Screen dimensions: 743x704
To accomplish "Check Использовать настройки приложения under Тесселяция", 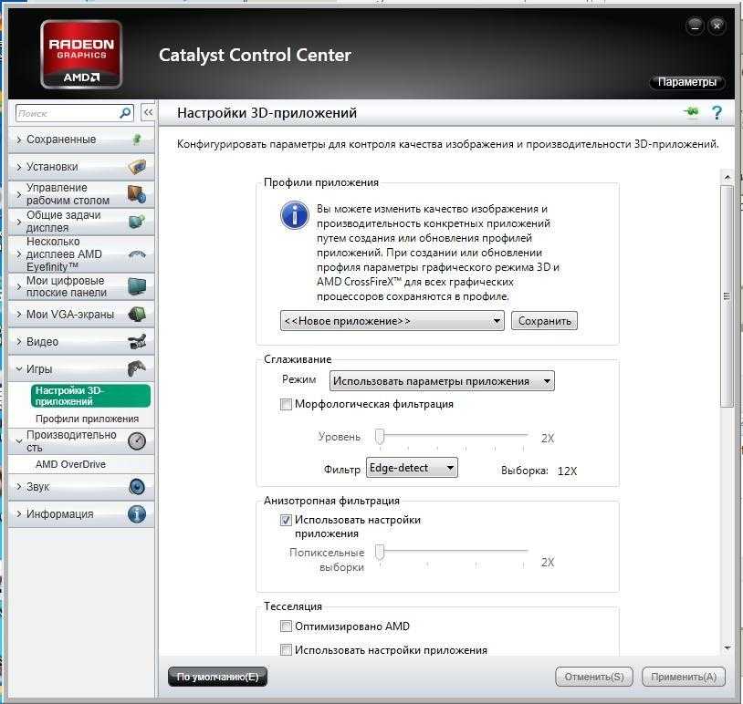I will (286, 650).
